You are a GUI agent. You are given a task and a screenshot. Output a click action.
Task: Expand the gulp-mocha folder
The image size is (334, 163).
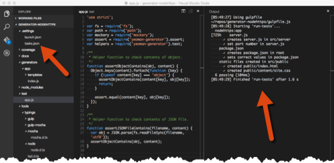pyautogui.click(x=35, y=125)
